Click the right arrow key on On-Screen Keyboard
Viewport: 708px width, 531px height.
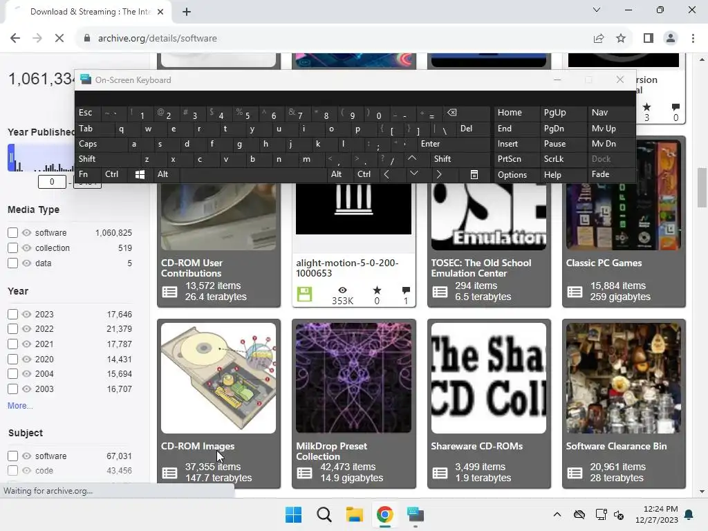[439, 174]
